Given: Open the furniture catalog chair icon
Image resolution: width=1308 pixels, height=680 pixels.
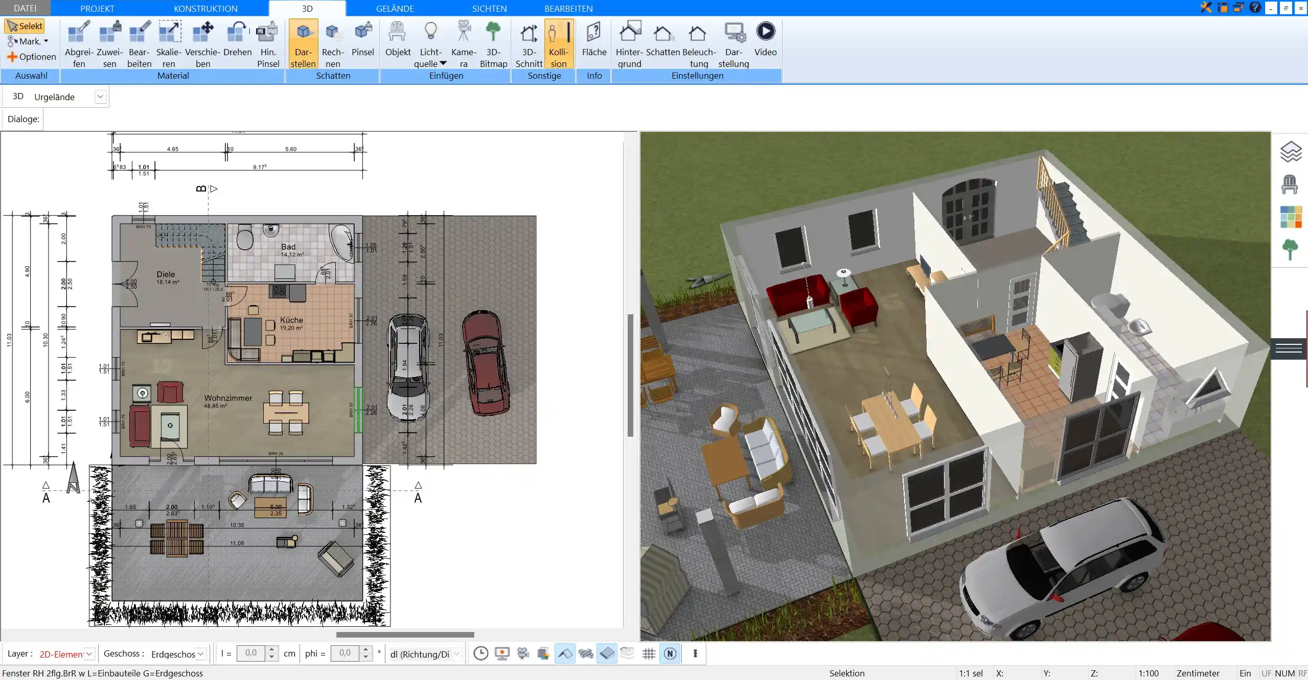Looking at the screenshot, I should 1290,184.
